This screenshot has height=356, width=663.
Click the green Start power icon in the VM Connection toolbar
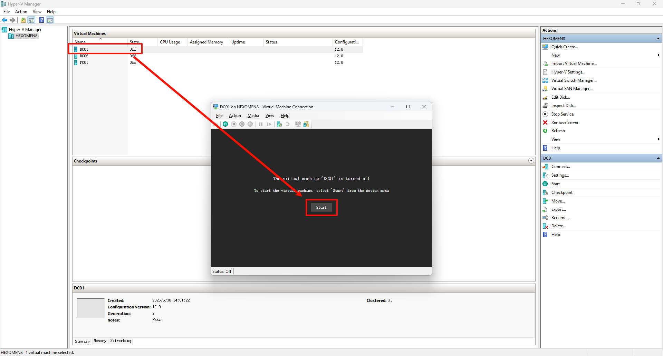click(x=225, y=124)
